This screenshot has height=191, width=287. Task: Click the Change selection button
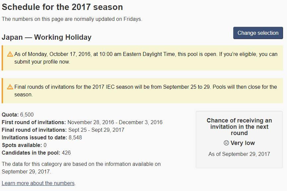(x=258, y=33)
